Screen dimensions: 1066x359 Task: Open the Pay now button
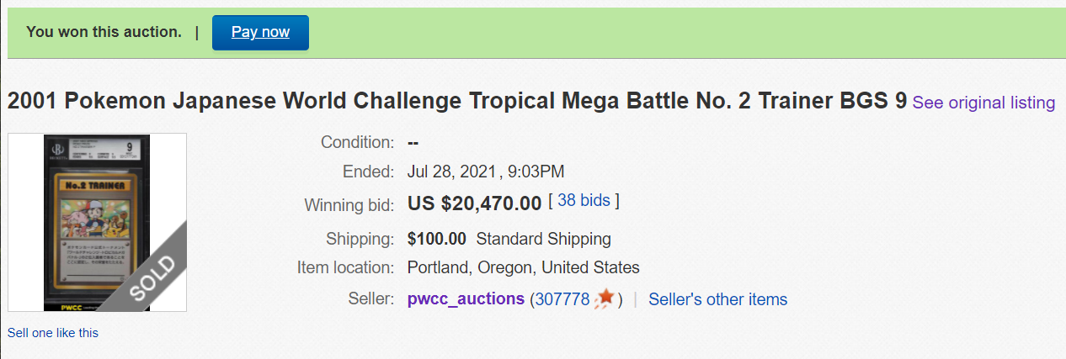[x=260, y=32]
